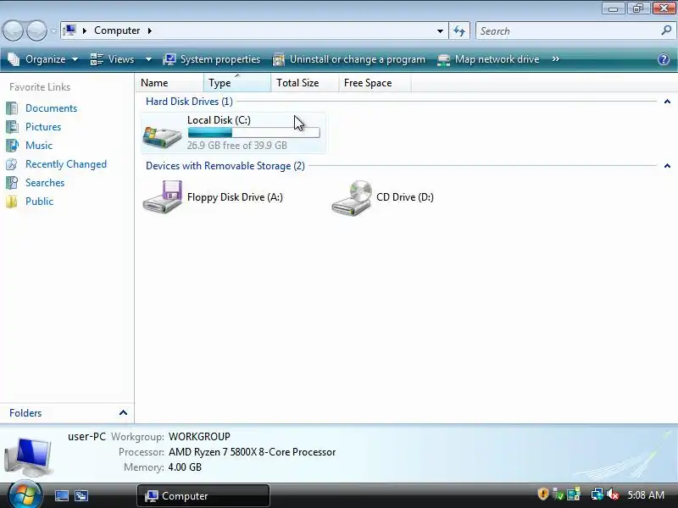Click Devices with Removable Storage (2) header

click(225, 166)
